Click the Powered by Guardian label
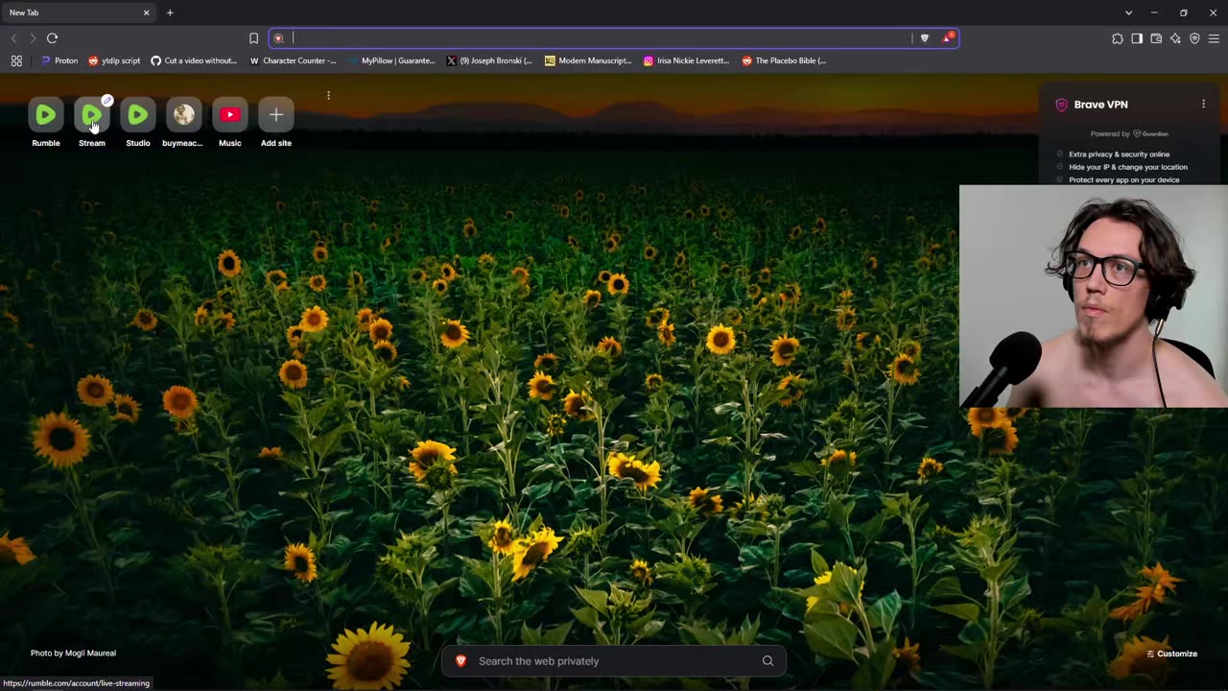The height and width of the screenshot is (691, 1228). tap(1129, 133)
